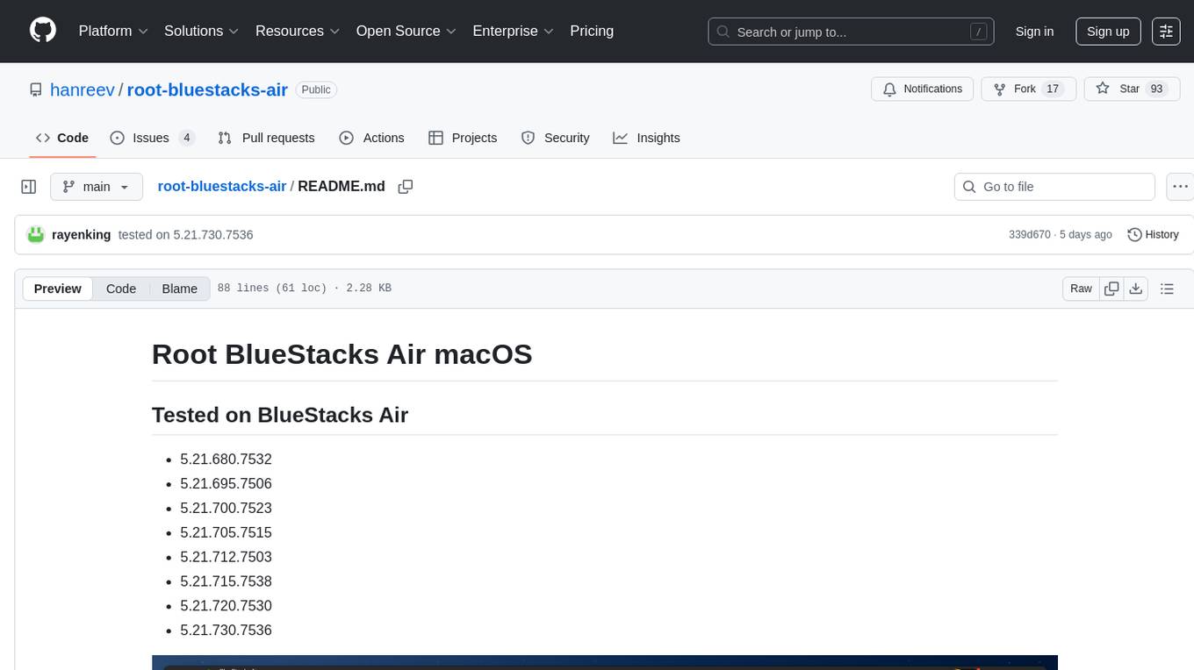Open rayenking's avatar
Screen dimensions: 1194x670
click(x=36, y=234)
